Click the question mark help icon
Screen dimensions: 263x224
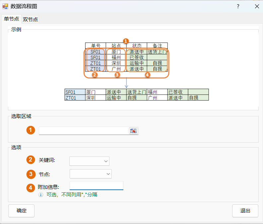(238, 6)
